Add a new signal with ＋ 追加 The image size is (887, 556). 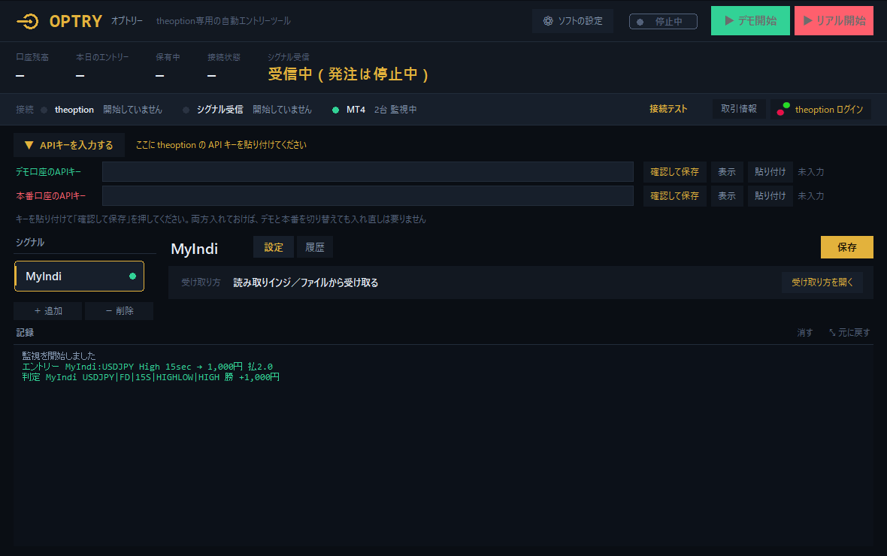(x=48, y=311)
